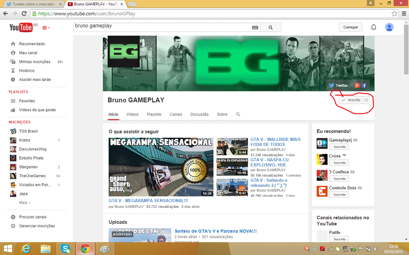
Task: Toggle Inscrito button for 3 Coelhos
Action: click(x=339, y=179)
